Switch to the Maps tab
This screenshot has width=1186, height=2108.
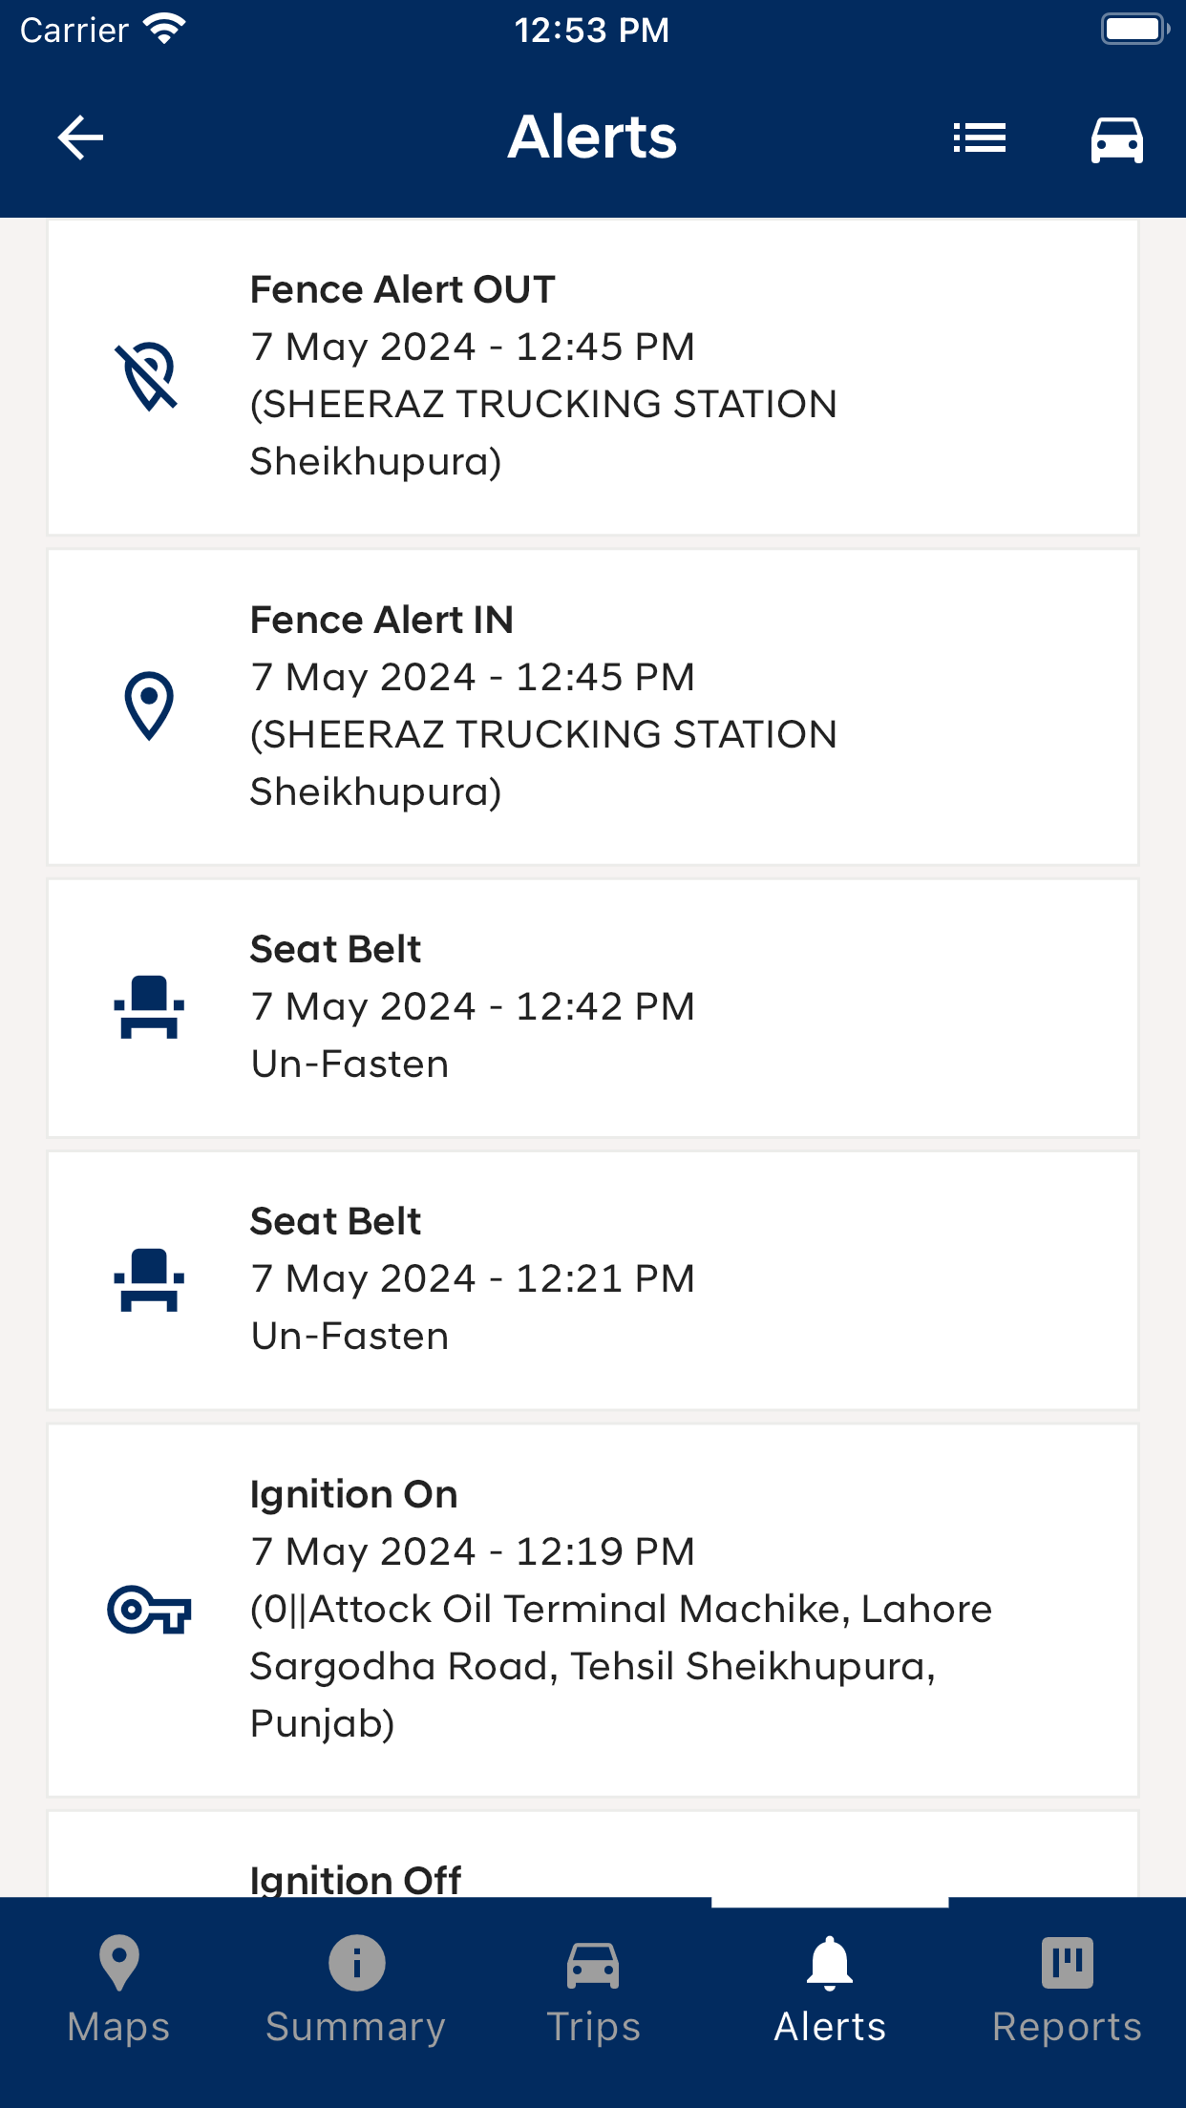coord(118,1991)
